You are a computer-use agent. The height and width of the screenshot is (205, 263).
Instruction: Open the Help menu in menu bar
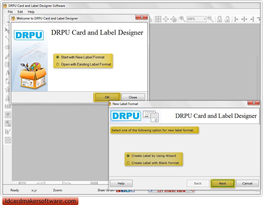click(x=31, y=12)
